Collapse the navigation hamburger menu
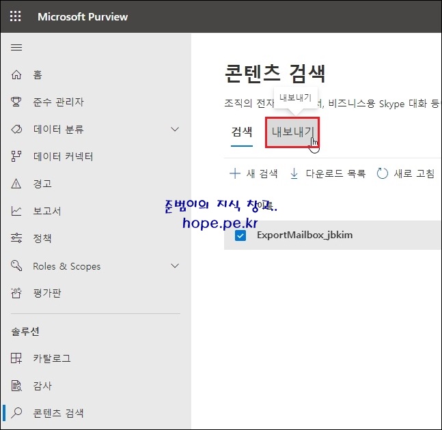 (16, 47)
